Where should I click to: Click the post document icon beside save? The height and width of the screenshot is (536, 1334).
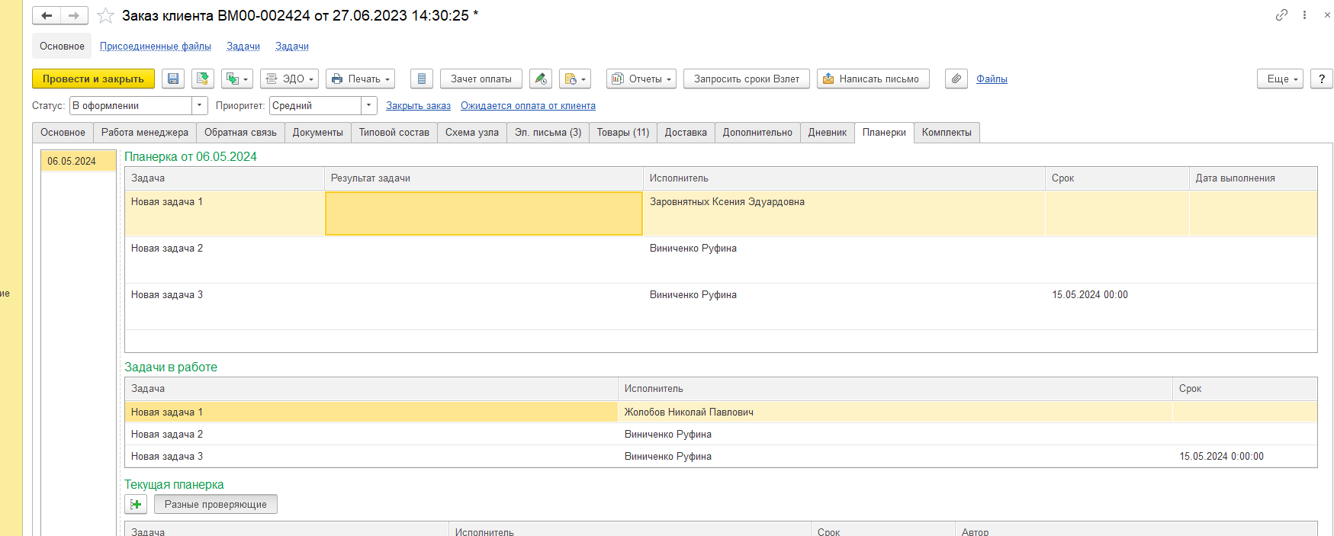[202, 79]
